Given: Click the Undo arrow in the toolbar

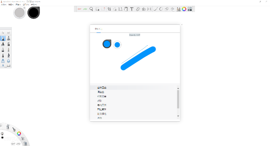Looking at the screenshot, I should (x=79, y=9).
